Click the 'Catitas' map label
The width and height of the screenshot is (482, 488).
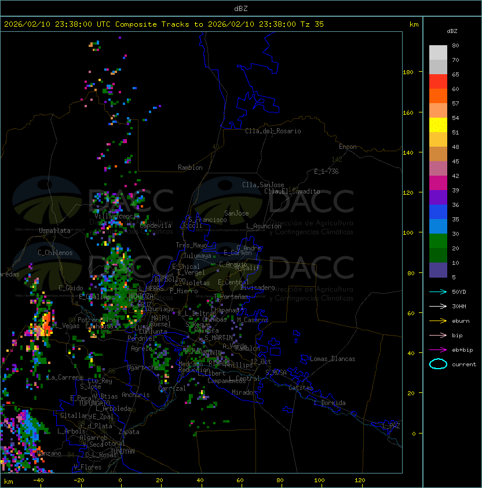coord(301,388)
